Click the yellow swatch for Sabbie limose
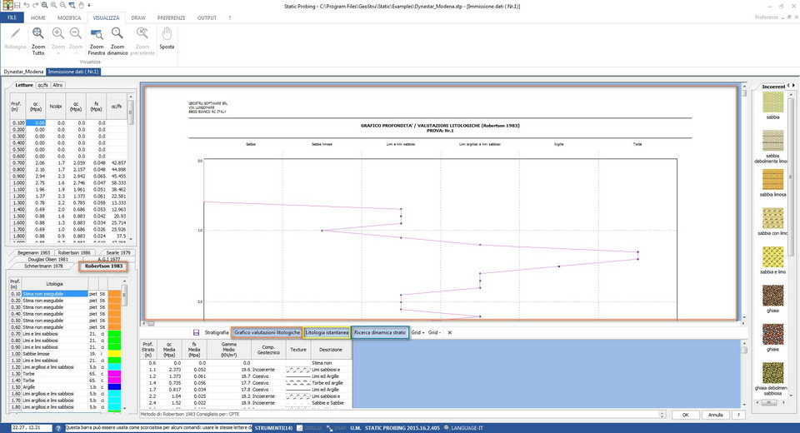The height and width of the screenshot is (433, 800). 114,354
